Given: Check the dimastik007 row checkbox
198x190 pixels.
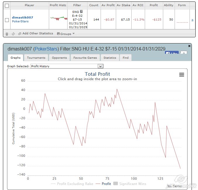Looking at the screenshot, I should tap(7, 20).
